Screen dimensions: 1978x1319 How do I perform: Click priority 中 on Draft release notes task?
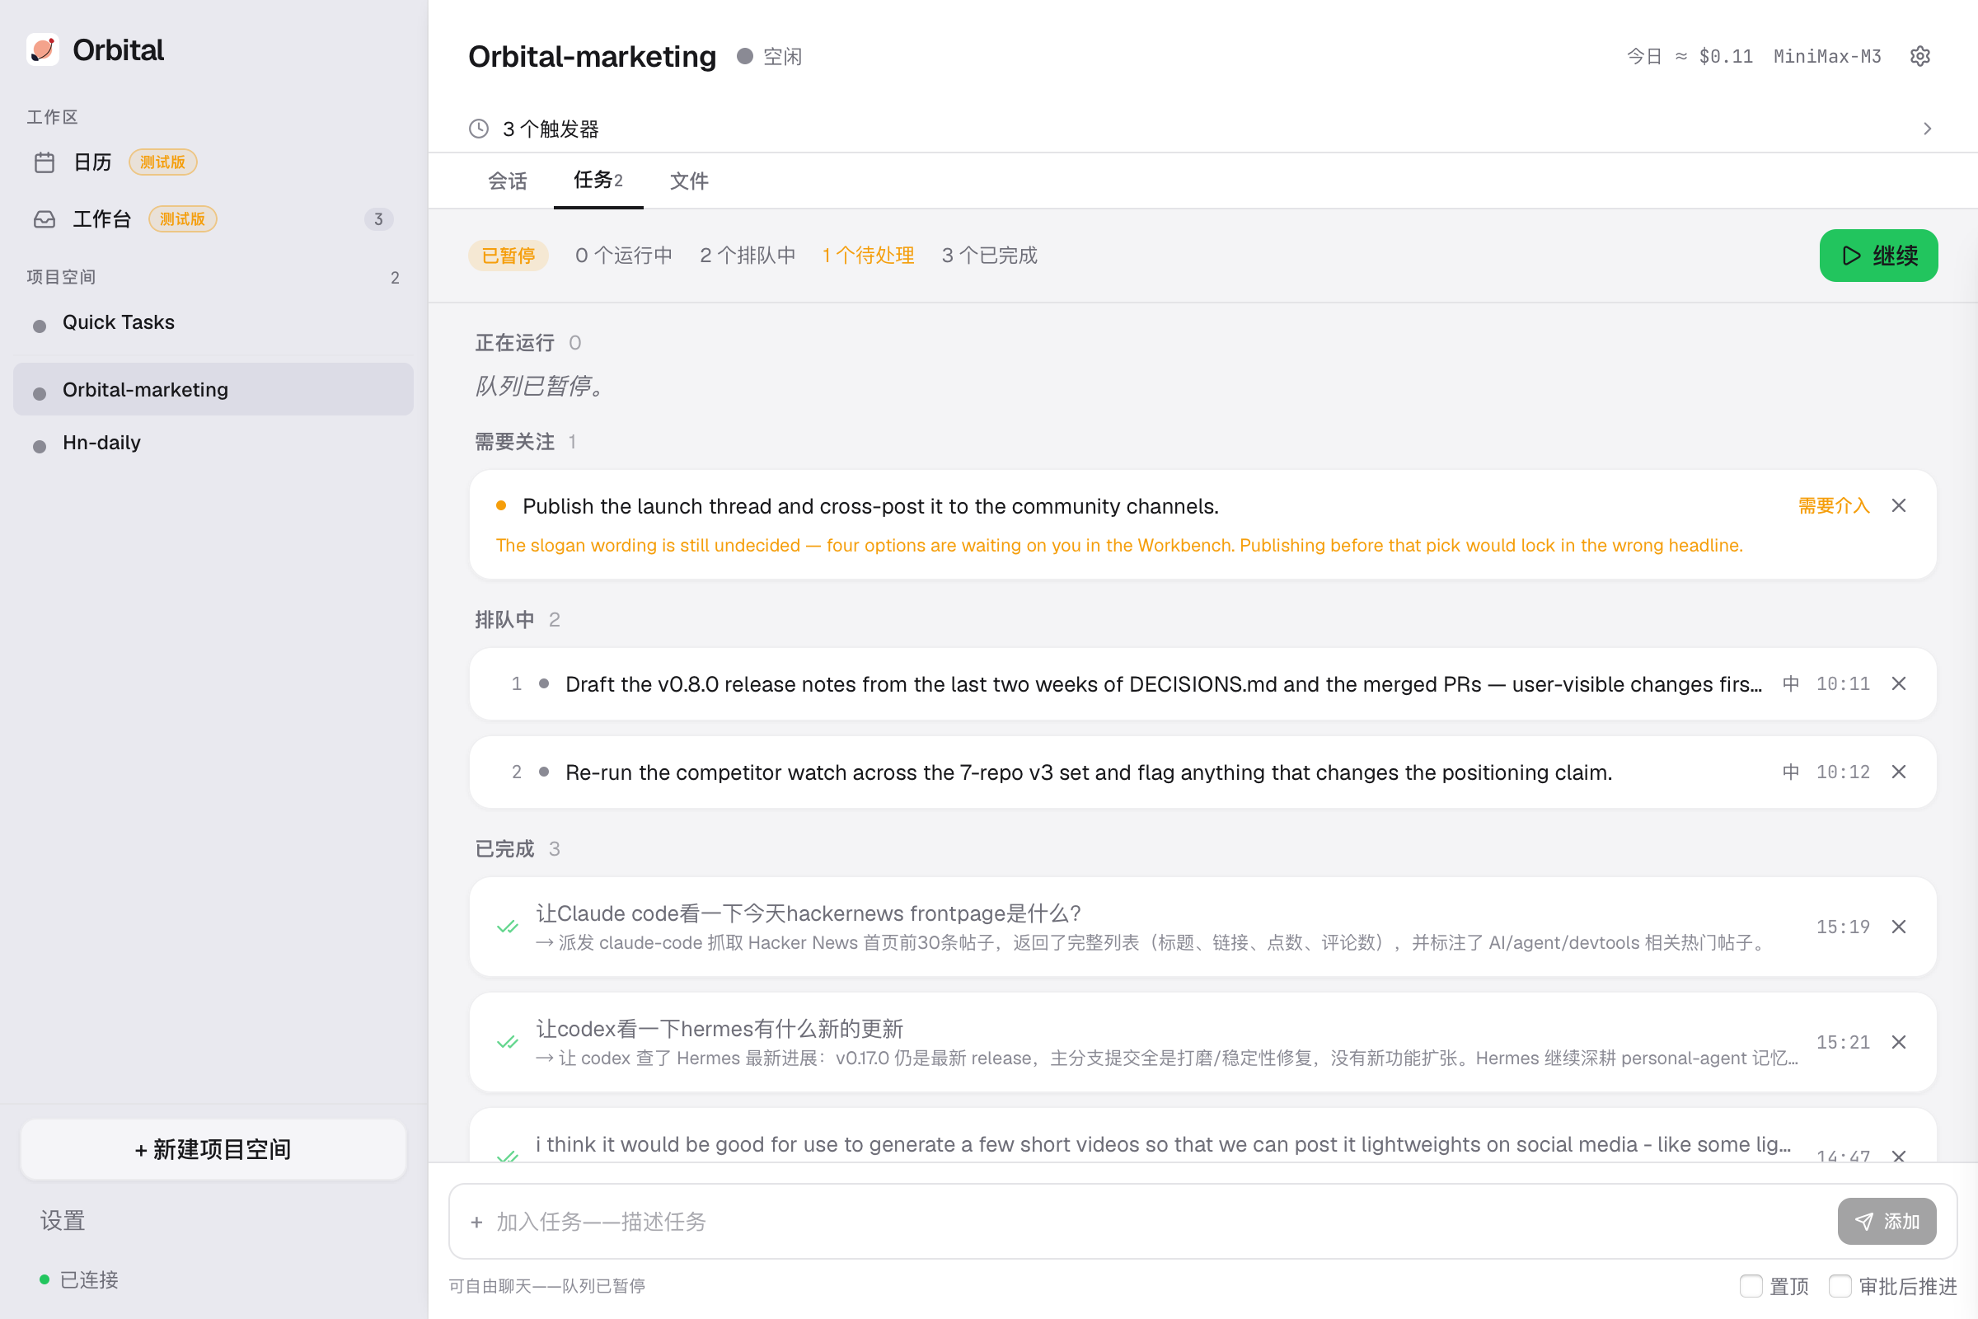1791,684
